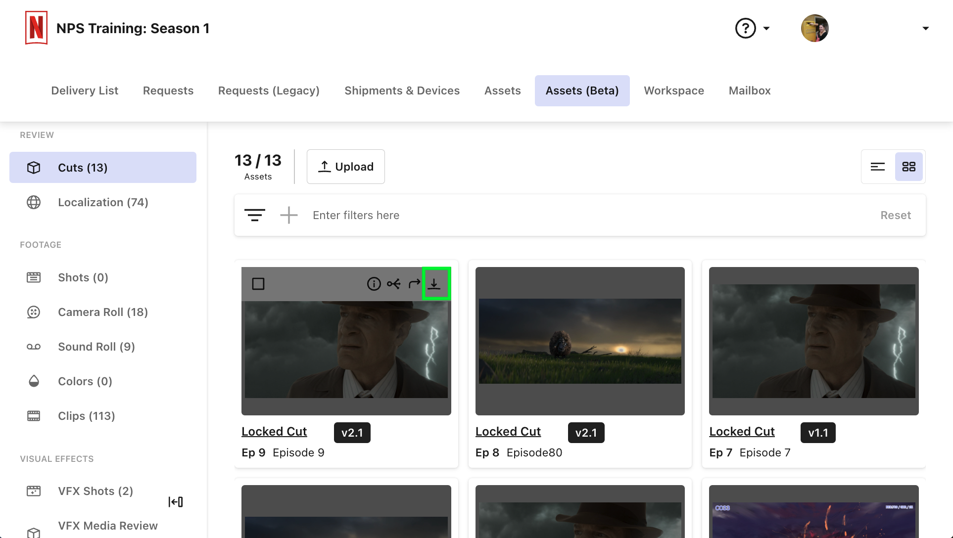Select the Localization globe icon
953x538 pixels.
click(33, 202)
